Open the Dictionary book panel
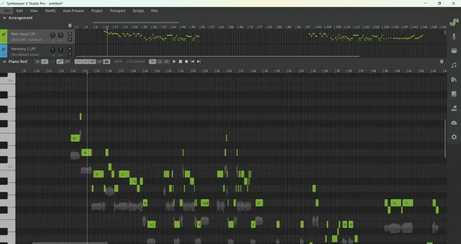The height and width of the screenshot is (244, 461). coord(454,94)
